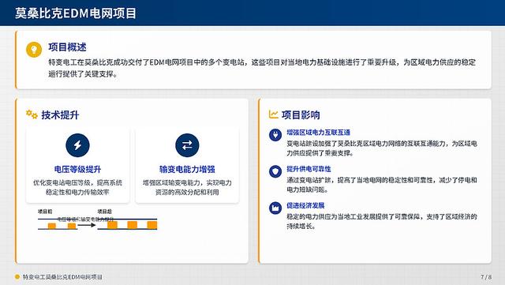
Task: Select the 项目影响 heading
Action: [x=301, y=114]
